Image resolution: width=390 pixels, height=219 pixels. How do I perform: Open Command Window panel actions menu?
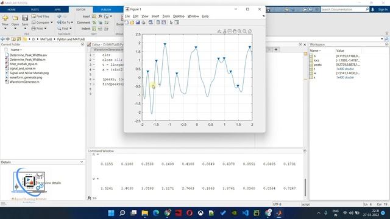coord(305,151)
